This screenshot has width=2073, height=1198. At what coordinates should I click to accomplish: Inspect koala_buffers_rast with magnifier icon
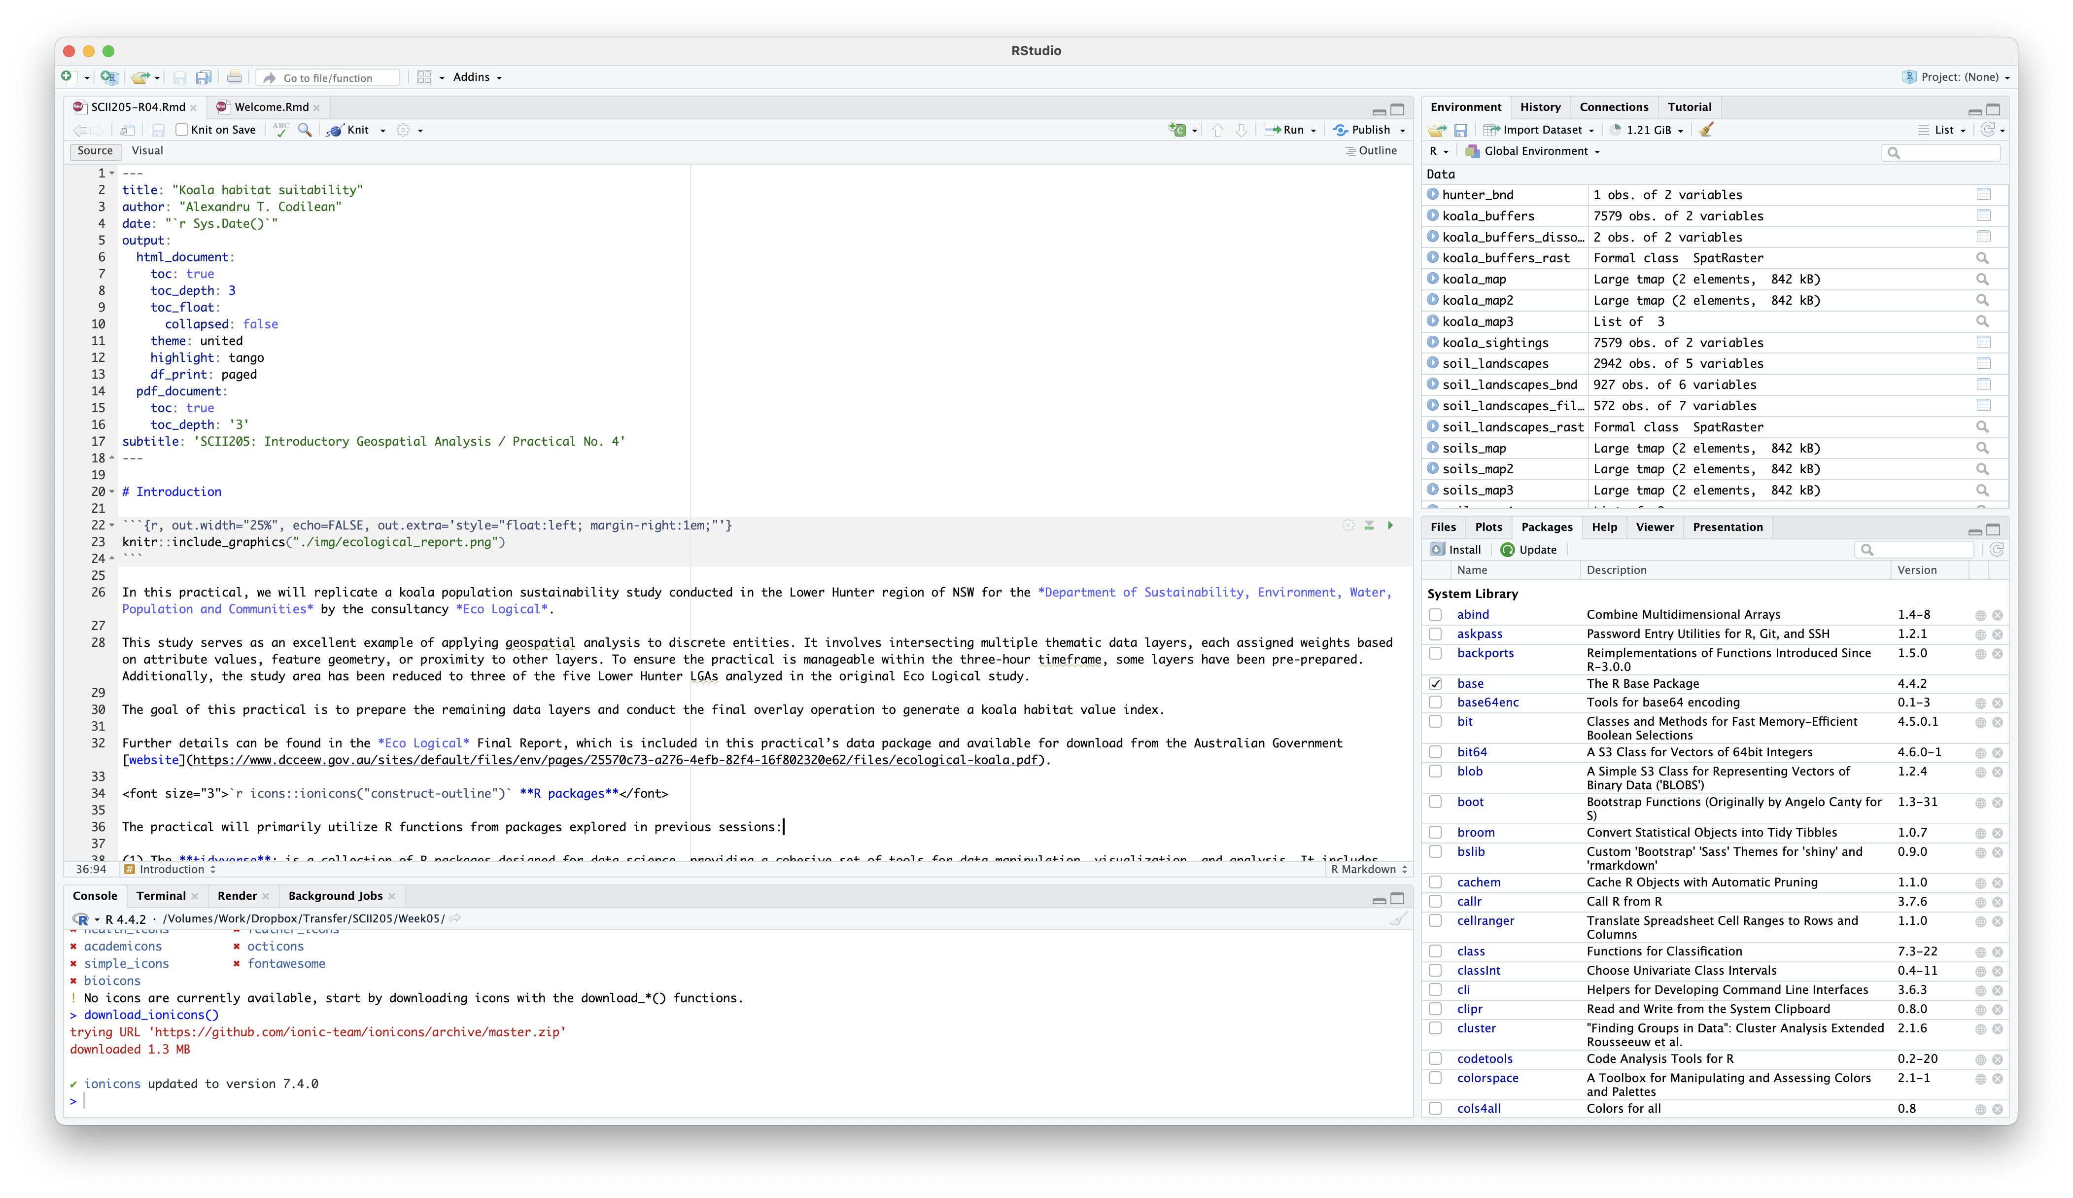click(1982, 258)
